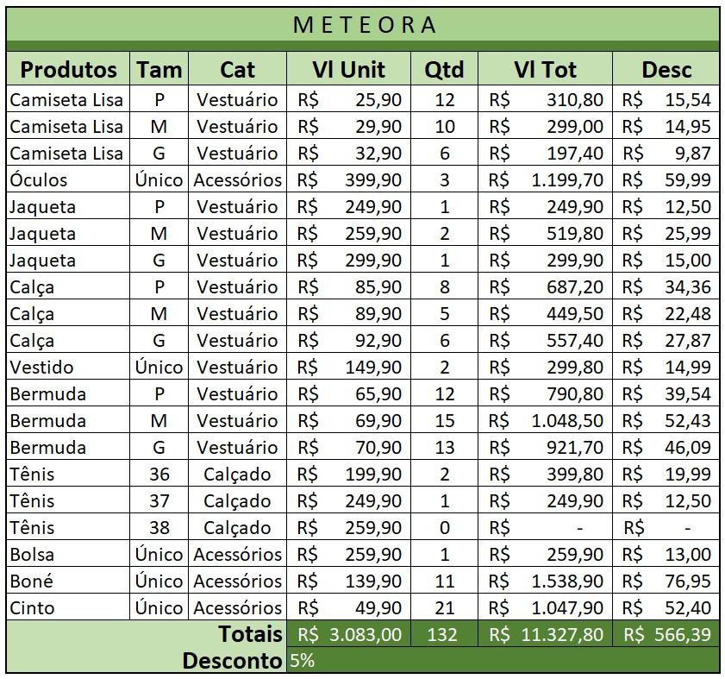Select the R$ 11.327,80 total cell
Screen dimensions: 725x679
545,634
